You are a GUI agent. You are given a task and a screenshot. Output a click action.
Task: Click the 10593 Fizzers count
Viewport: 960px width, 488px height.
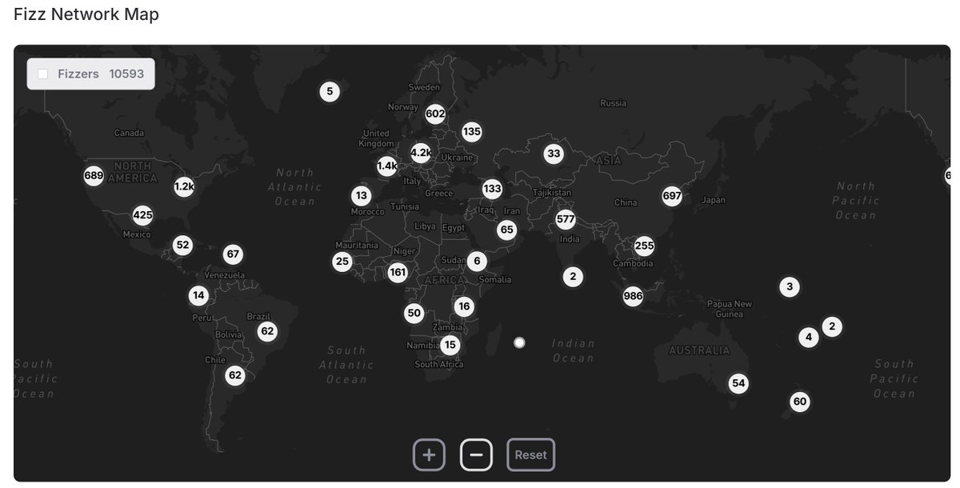point(126,74)
